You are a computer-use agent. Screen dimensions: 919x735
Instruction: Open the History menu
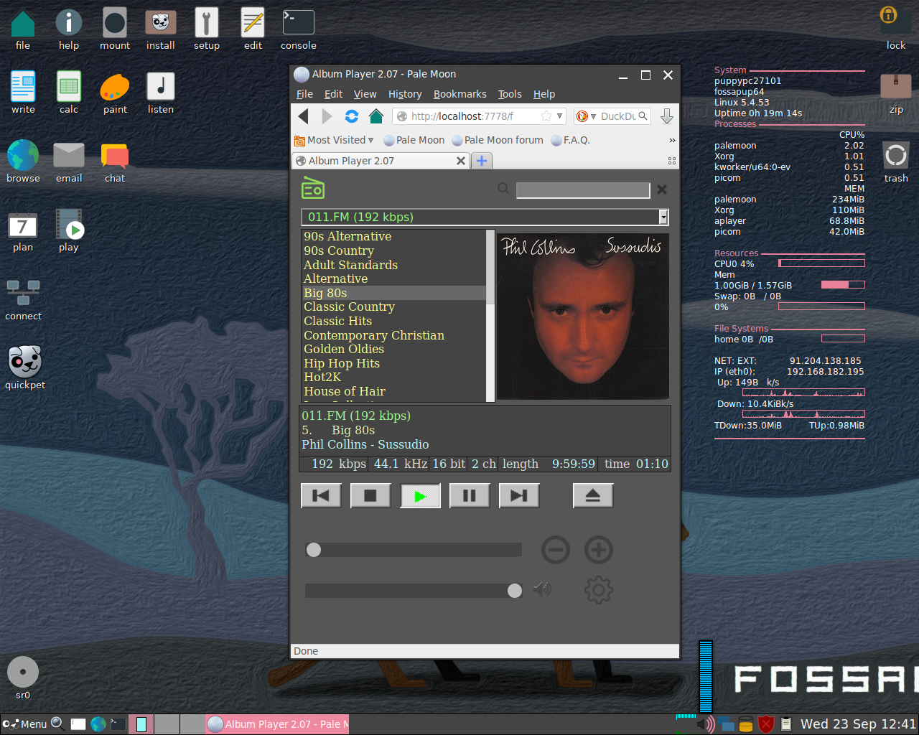click(x=405, y=94)
